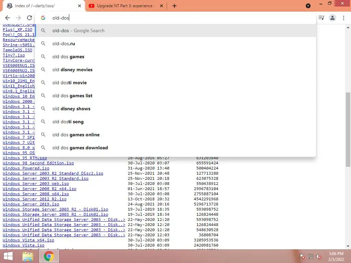This screenshot has width=351, height=263.
Task: Open 'Windows Server 2003 R2 Standard Disc2.iso'
Action: tap(53, 173)
